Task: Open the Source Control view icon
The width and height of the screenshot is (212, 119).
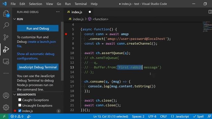Action: point(6,37)
